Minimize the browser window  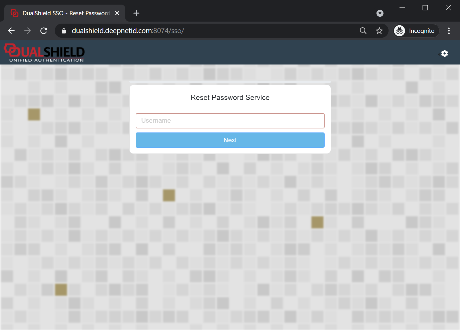[x=402, y=8]
